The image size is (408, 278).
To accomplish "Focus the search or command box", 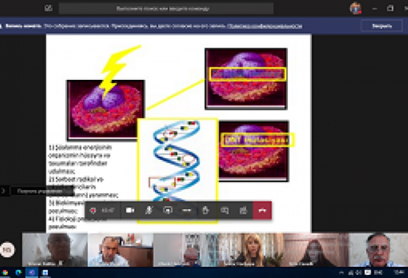I will point(166,8).
